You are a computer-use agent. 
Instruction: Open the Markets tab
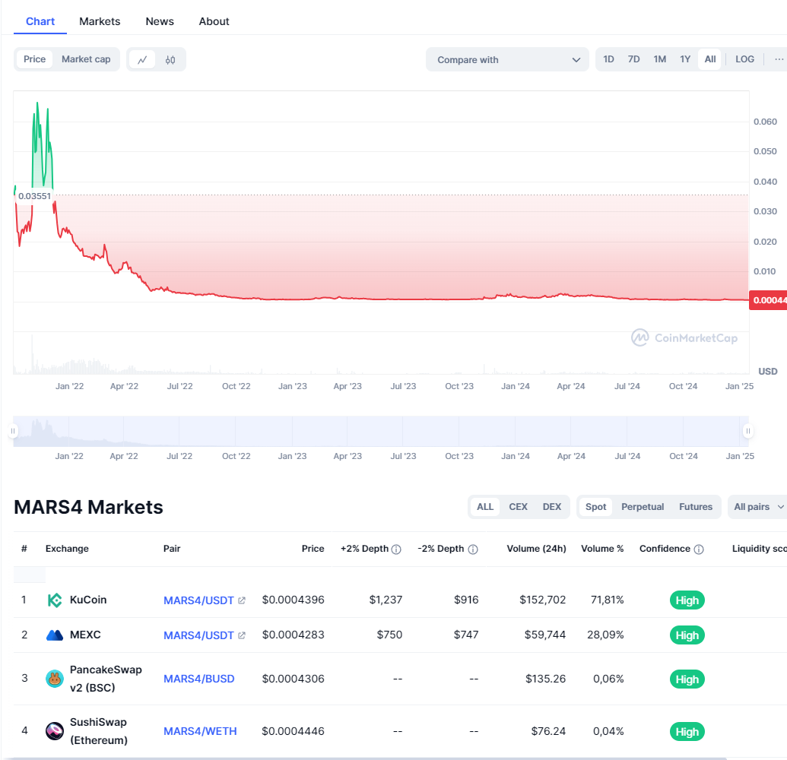pos(100,21)
